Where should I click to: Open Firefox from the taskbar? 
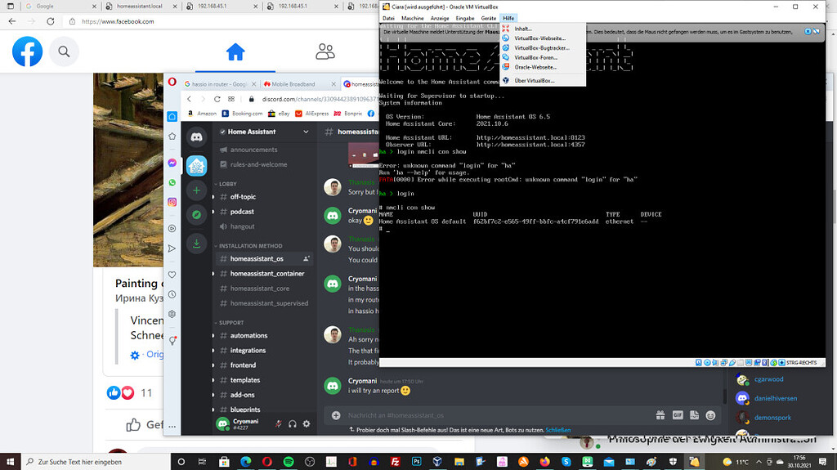[544, 462]
